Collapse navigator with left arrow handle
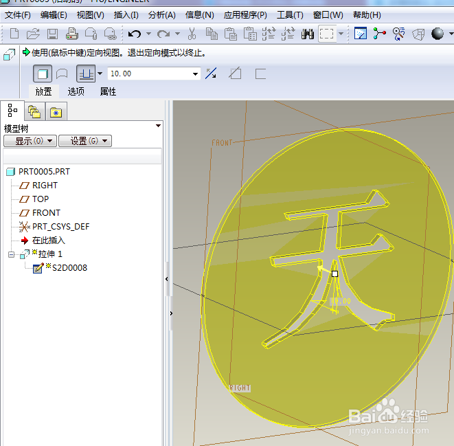This screenshot has width=454, height=446. (x=167, y=279)
